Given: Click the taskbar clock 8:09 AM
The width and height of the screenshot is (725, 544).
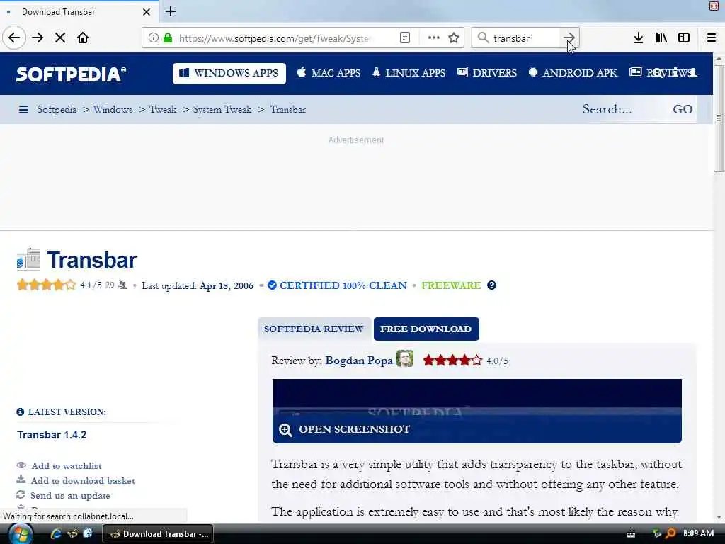Looking at the screenshot, I should point(698,533).
